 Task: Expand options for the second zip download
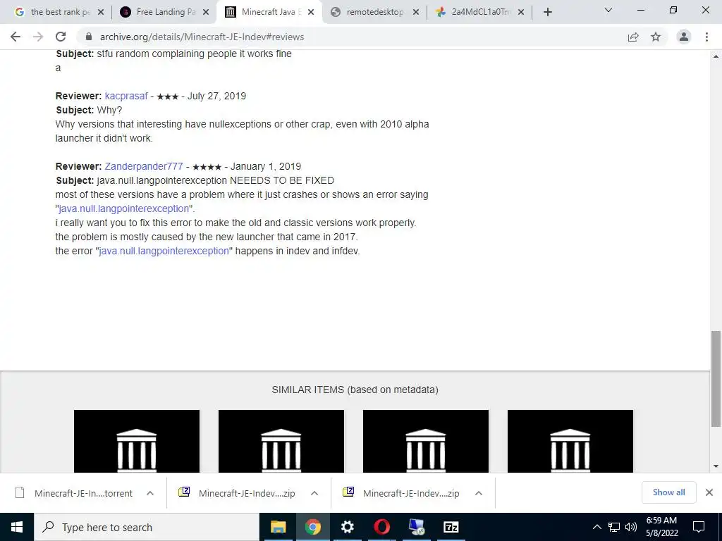(479, 493)
